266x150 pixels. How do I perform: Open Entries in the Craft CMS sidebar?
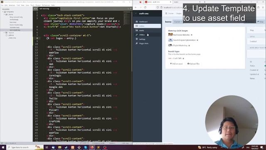(147, 26)
